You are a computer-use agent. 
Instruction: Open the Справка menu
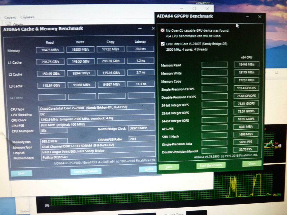pyautogui.click(x=27, y=17)
